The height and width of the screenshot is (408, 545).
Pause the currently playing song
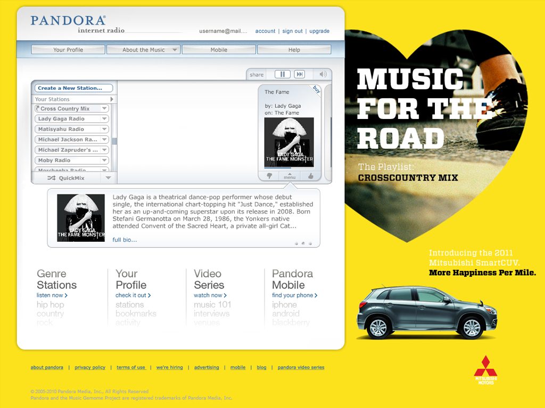tap(282, 74)
